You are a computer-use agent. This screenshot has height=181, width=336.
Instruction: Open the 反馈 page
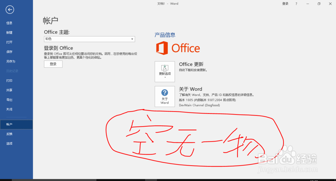coord(9,134)
